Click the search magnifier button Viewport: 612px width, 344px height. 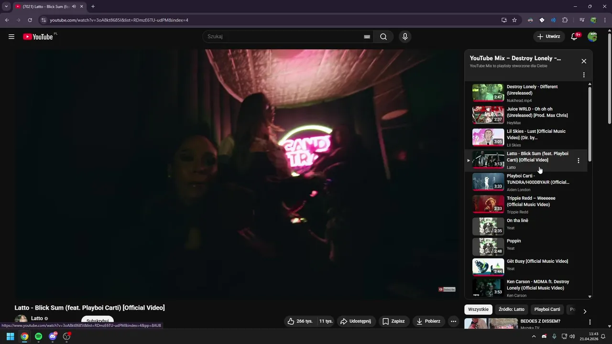tap(383, 37)
